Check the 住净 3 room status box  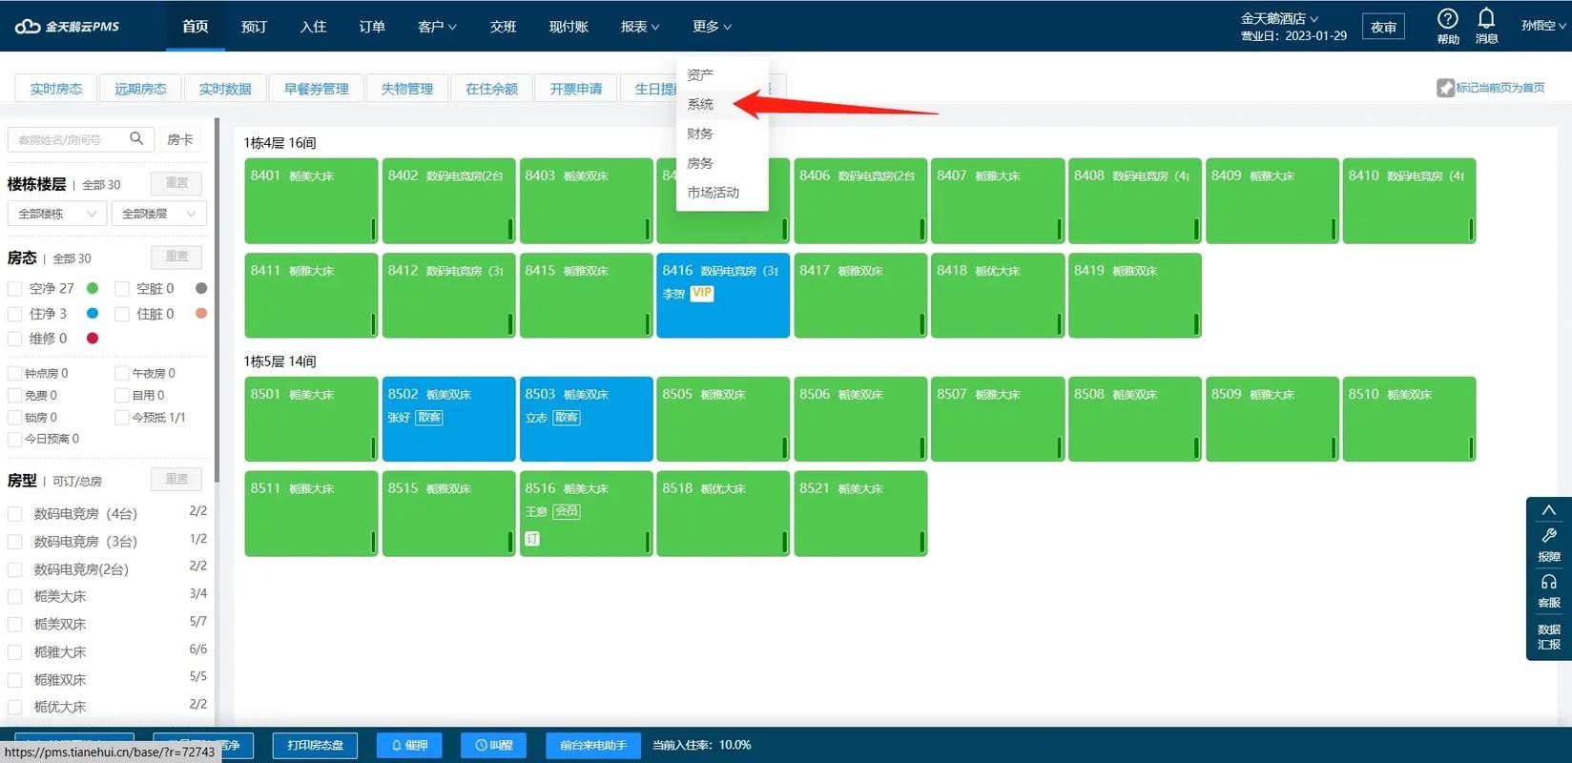pyautogui.click(x=14, y=314)
